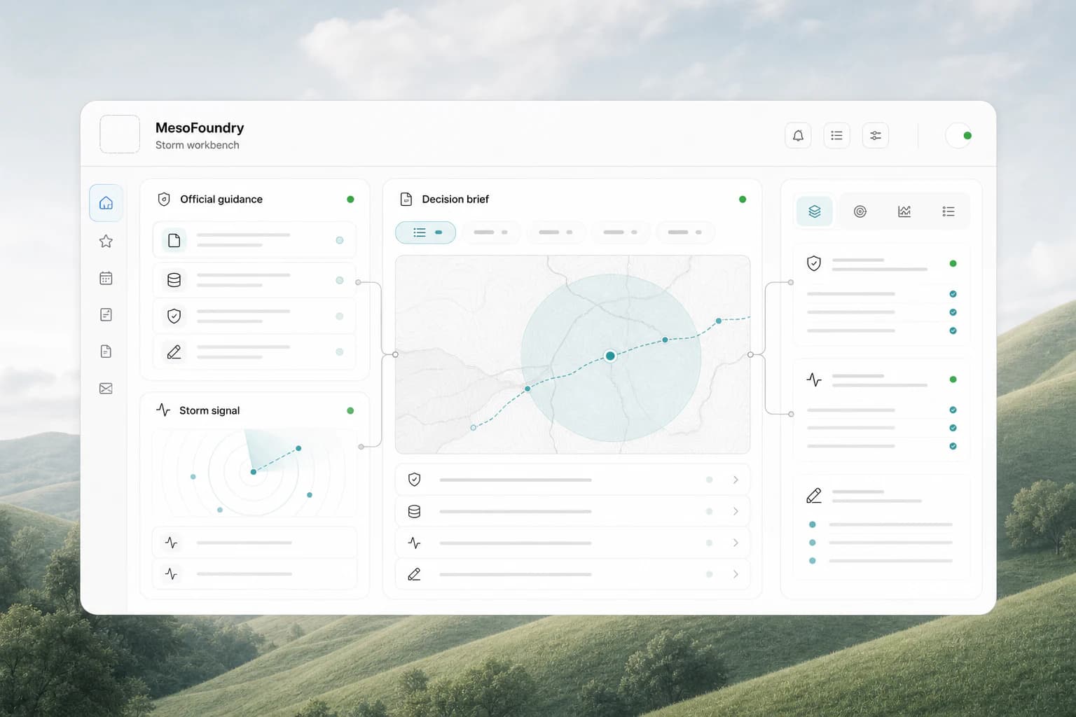Open the sliders settings icon in header
Viewport: 1076px width, 717px height.
[876, 135]
